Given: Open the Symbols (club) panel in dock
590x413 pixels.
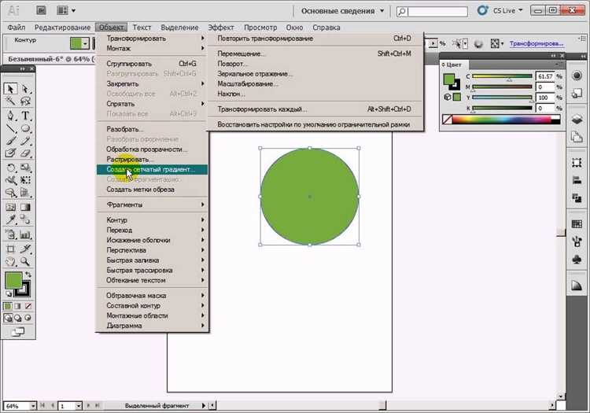Looking at the screenshot, I should click(x=577, y=259).
